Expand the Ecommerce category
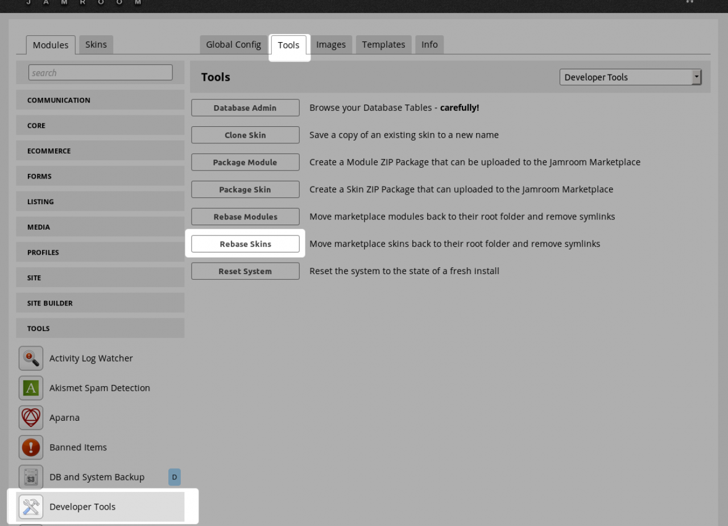This screenshot has height=526, width=728. 100,151
